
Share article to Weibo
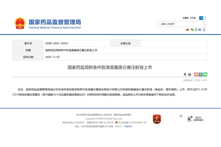(x=196, y=74)
